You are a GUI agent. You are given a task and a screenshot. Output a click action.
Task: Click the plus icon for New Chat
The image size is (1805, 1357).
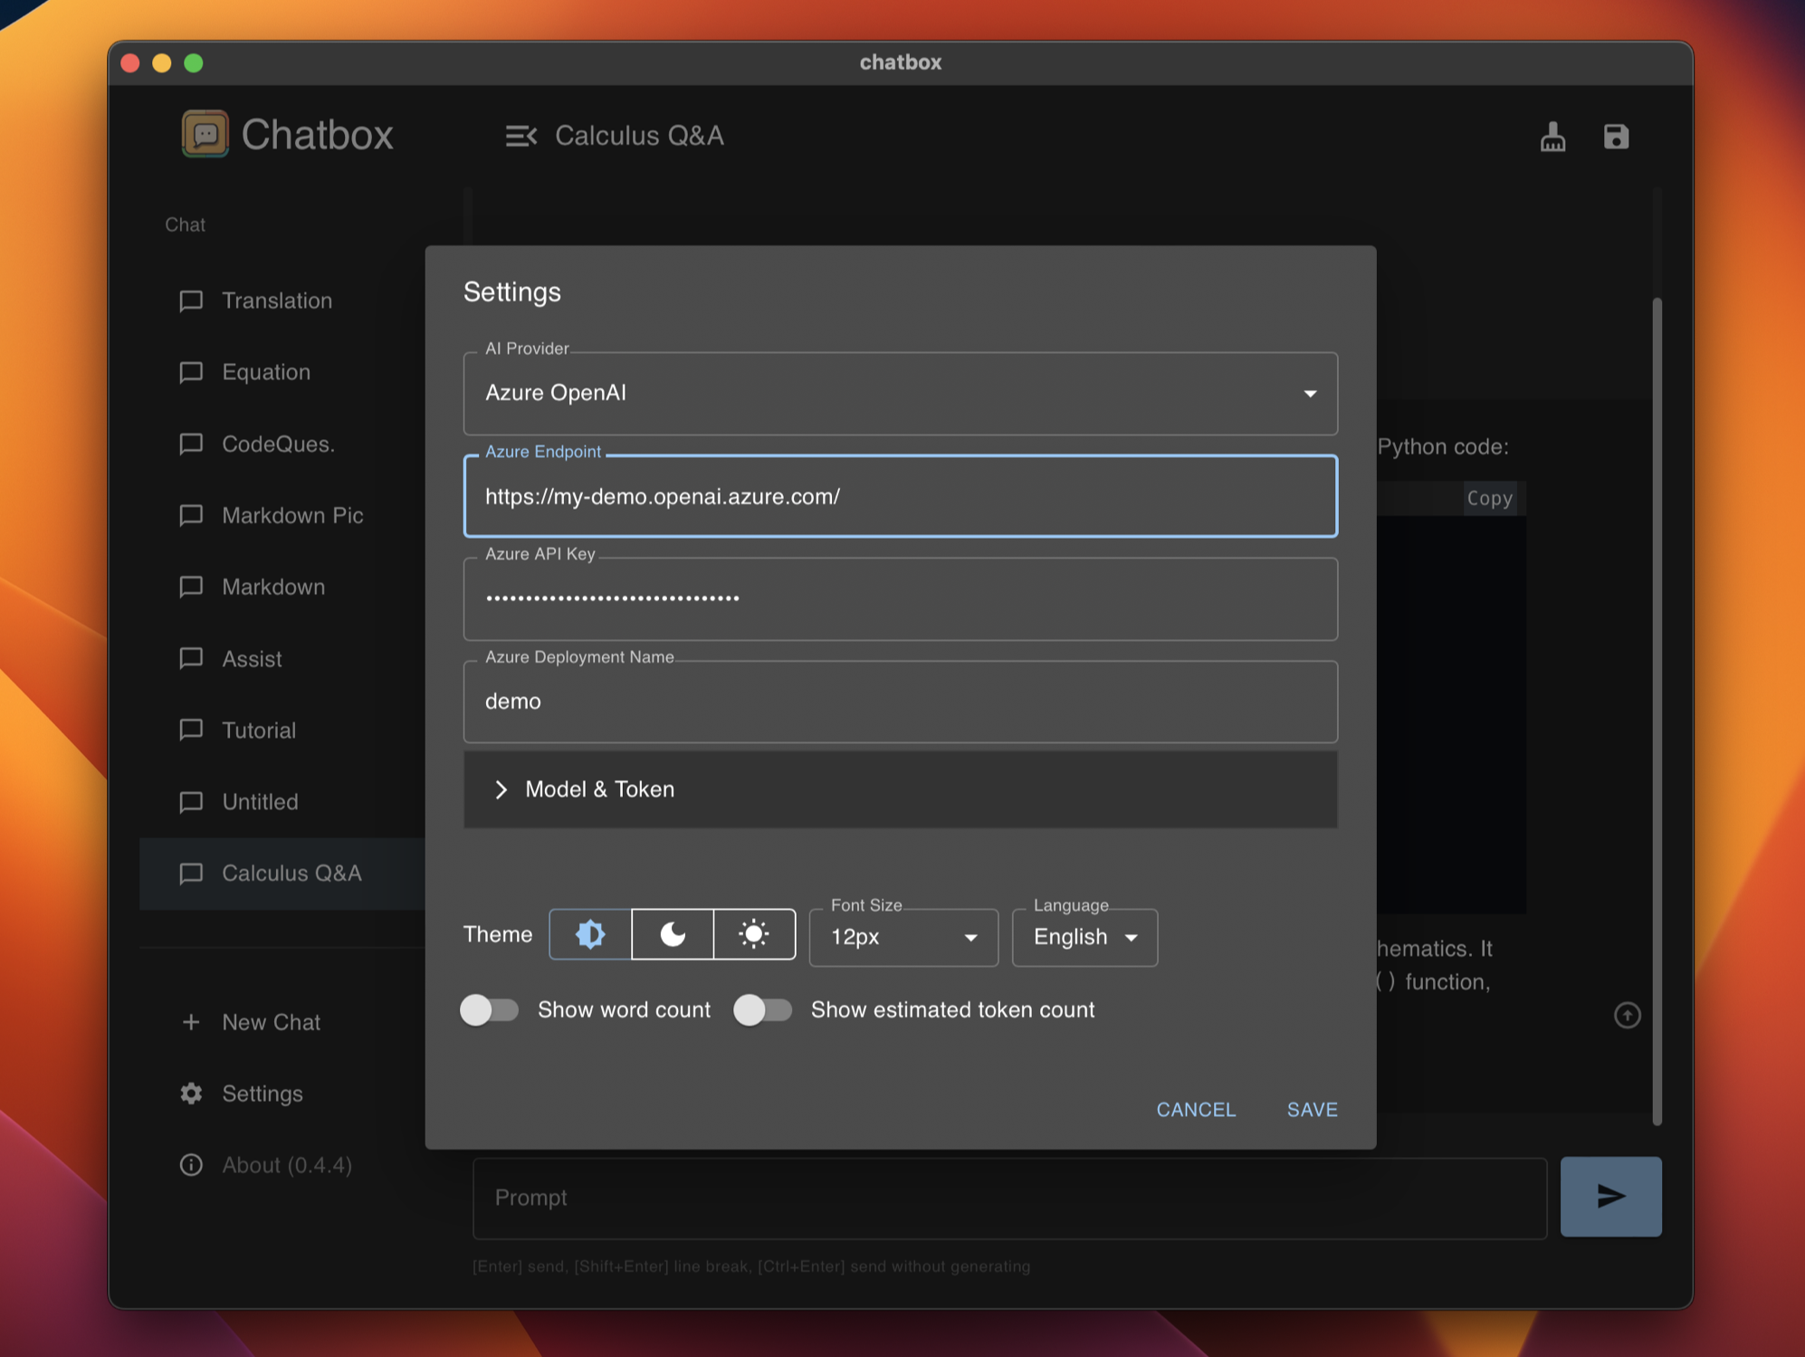191,1022
